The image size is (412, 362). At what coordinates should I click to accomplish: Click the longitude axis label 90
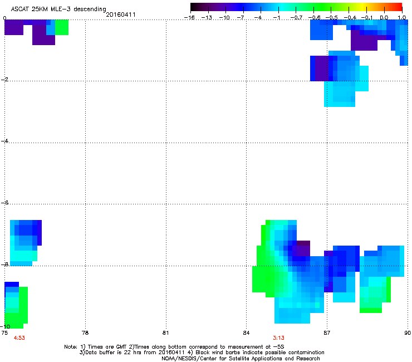click(408, 333)
